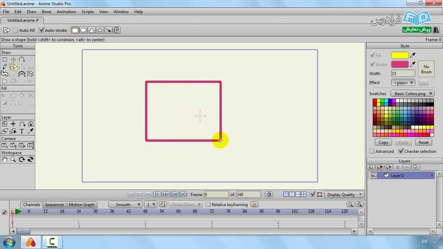Open the Display Quality dropdown
This screenshot has width=443, height=249.
(x=343, y=195)
